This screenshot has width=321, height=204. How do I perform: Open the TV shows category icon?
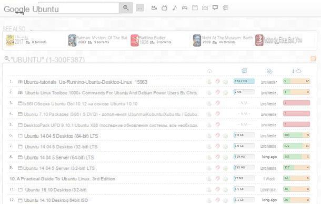(x=164, y=8)
